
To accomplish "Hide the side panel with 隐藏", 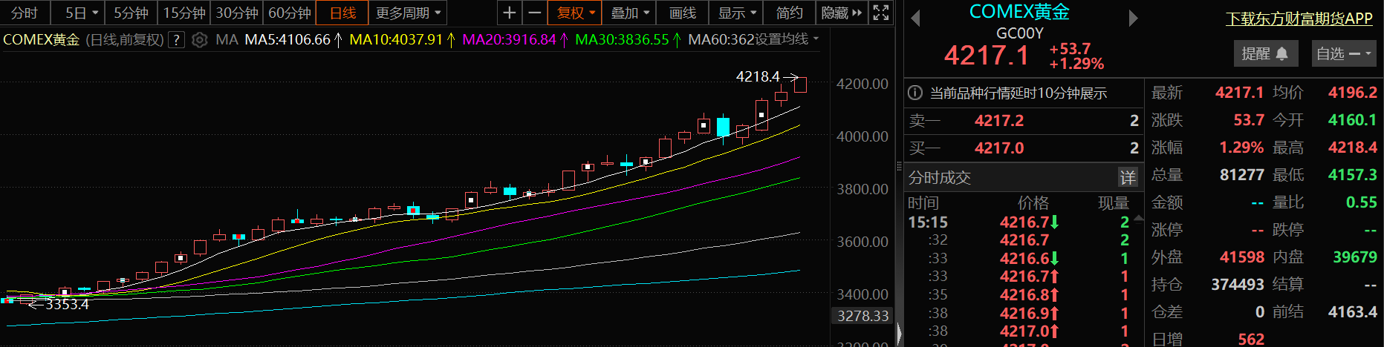I will pyautogui.click(x=842, y=13).
